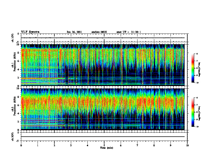The height and width of the screenshot is (163, 211).
Task: Click the "10" label ending the time axis
Action: [187, 145]
